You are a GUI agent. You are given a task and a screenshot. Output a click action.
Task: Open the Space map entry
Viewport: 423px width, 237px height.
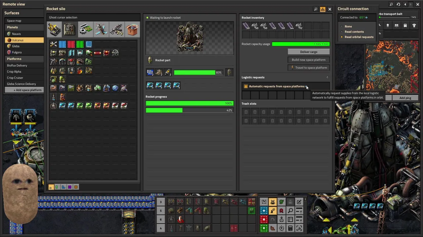click(x=24, y=21)
